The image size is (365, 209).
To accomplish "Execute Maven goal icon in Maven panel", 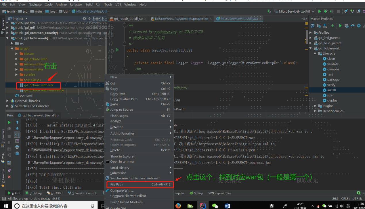I will [x=346, y=26].
